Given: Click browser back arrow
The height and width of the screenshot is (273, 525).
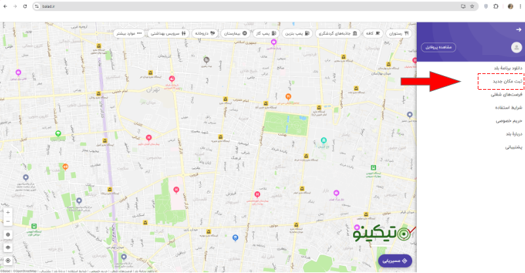Looking at the screenshot, I should tap(5, 7).
